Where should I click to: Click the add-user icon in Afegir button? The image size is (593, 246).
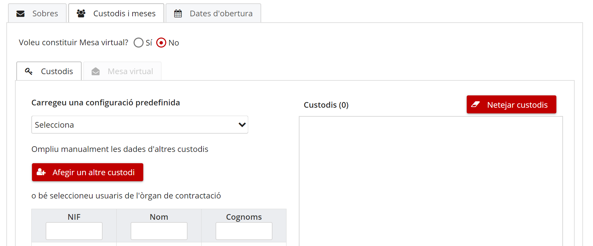click(41, 172)
